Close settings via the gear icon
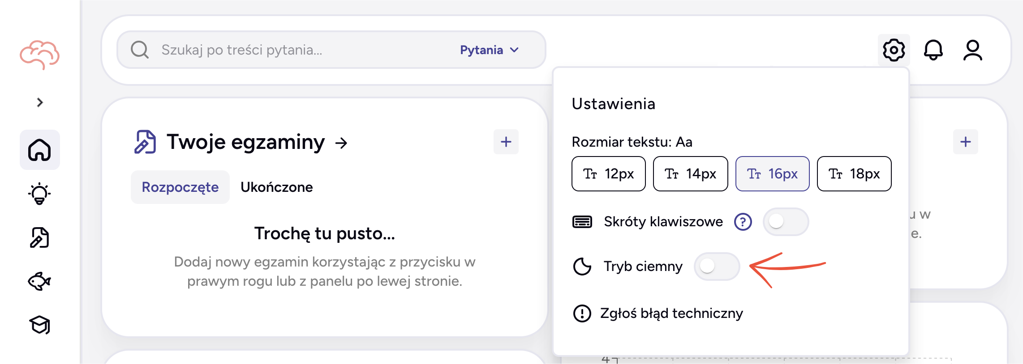Screen dimensions: 1023x364 point(894,50)
